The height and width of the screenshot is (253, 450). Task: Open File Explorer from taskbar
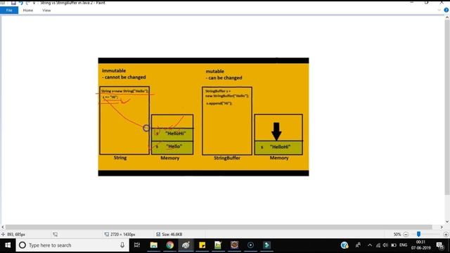pos(153,245)
